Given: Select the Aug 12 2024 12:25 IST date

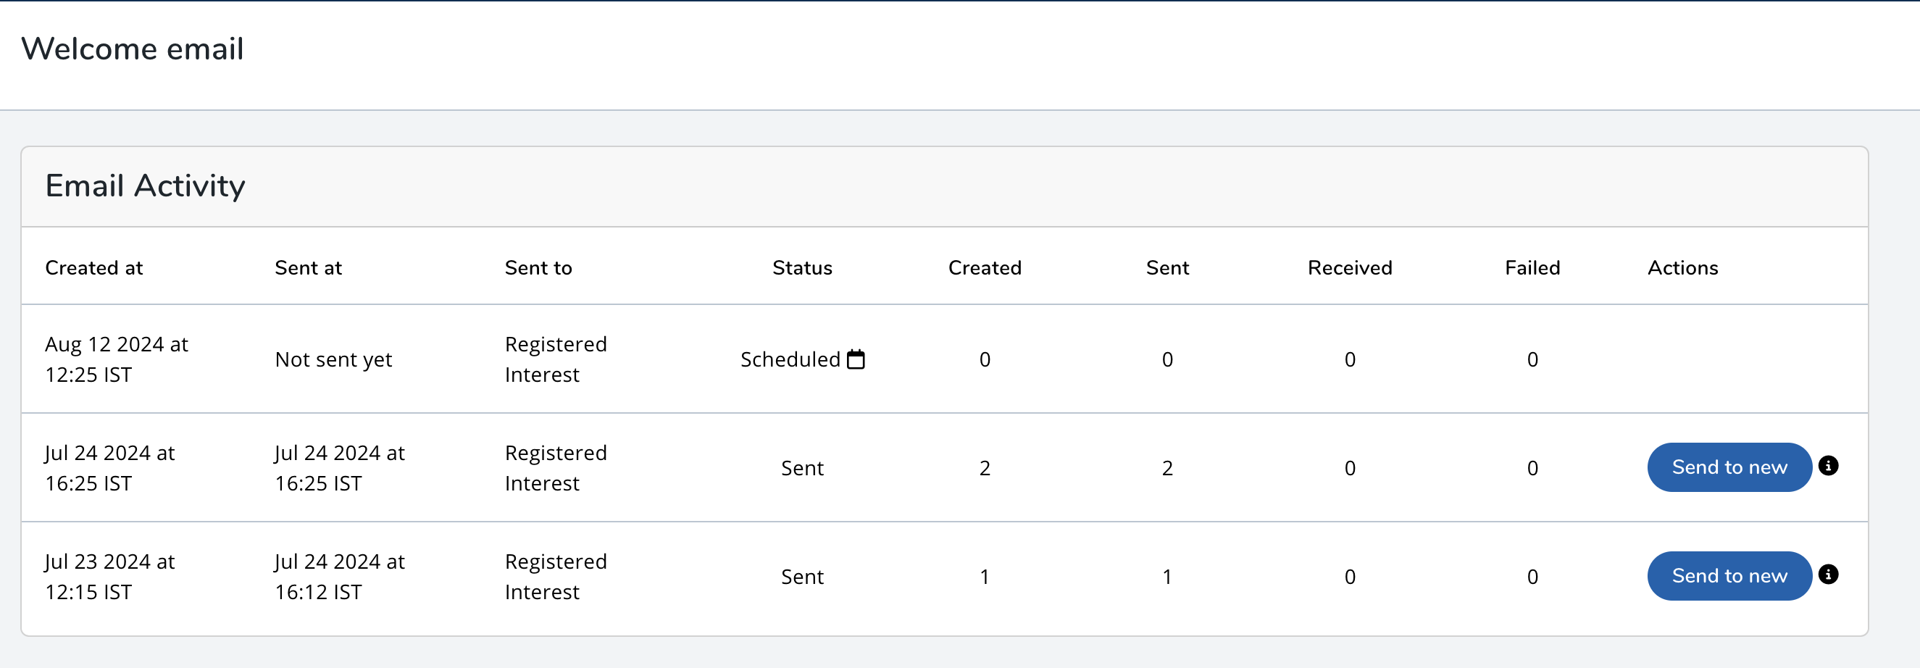Looking at the screenshot, I should (116, 359).
